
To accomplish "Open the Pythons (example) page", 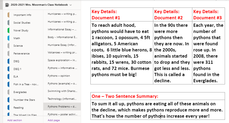I will pos(62,84).
